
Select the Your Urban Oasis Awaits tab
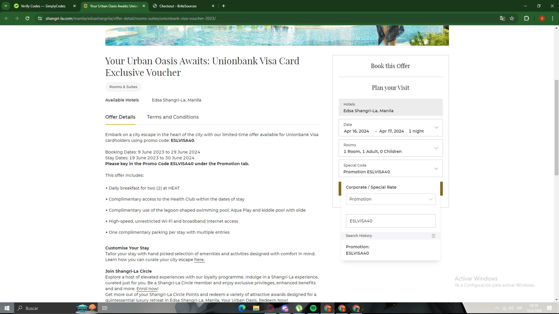coord(114,6)
